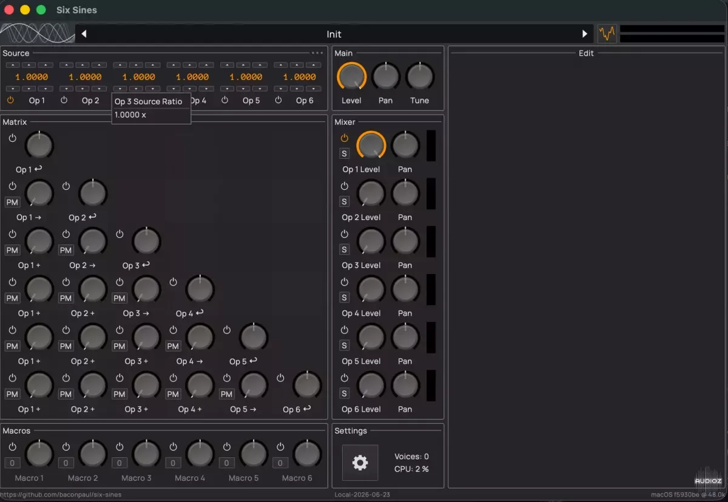Image resolution: width=728 pixels, height=502 pixels.
Task: Enable the Op 5 source power icon
Action: click(x=224, y=100)
